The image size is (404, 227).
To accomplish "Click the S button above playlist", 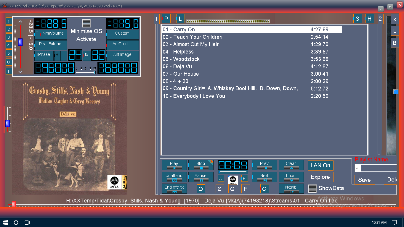I will (357, 19).
